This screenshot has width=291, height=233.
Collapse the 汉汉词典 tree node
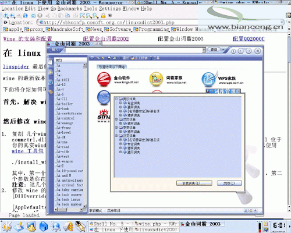116,119
